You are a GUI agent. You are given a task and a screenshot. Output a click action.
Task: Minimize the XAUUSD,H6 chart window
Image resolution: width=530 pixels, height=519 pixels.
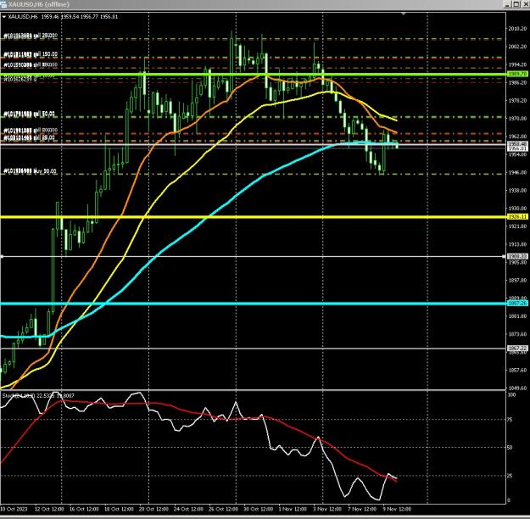point(507,4)
